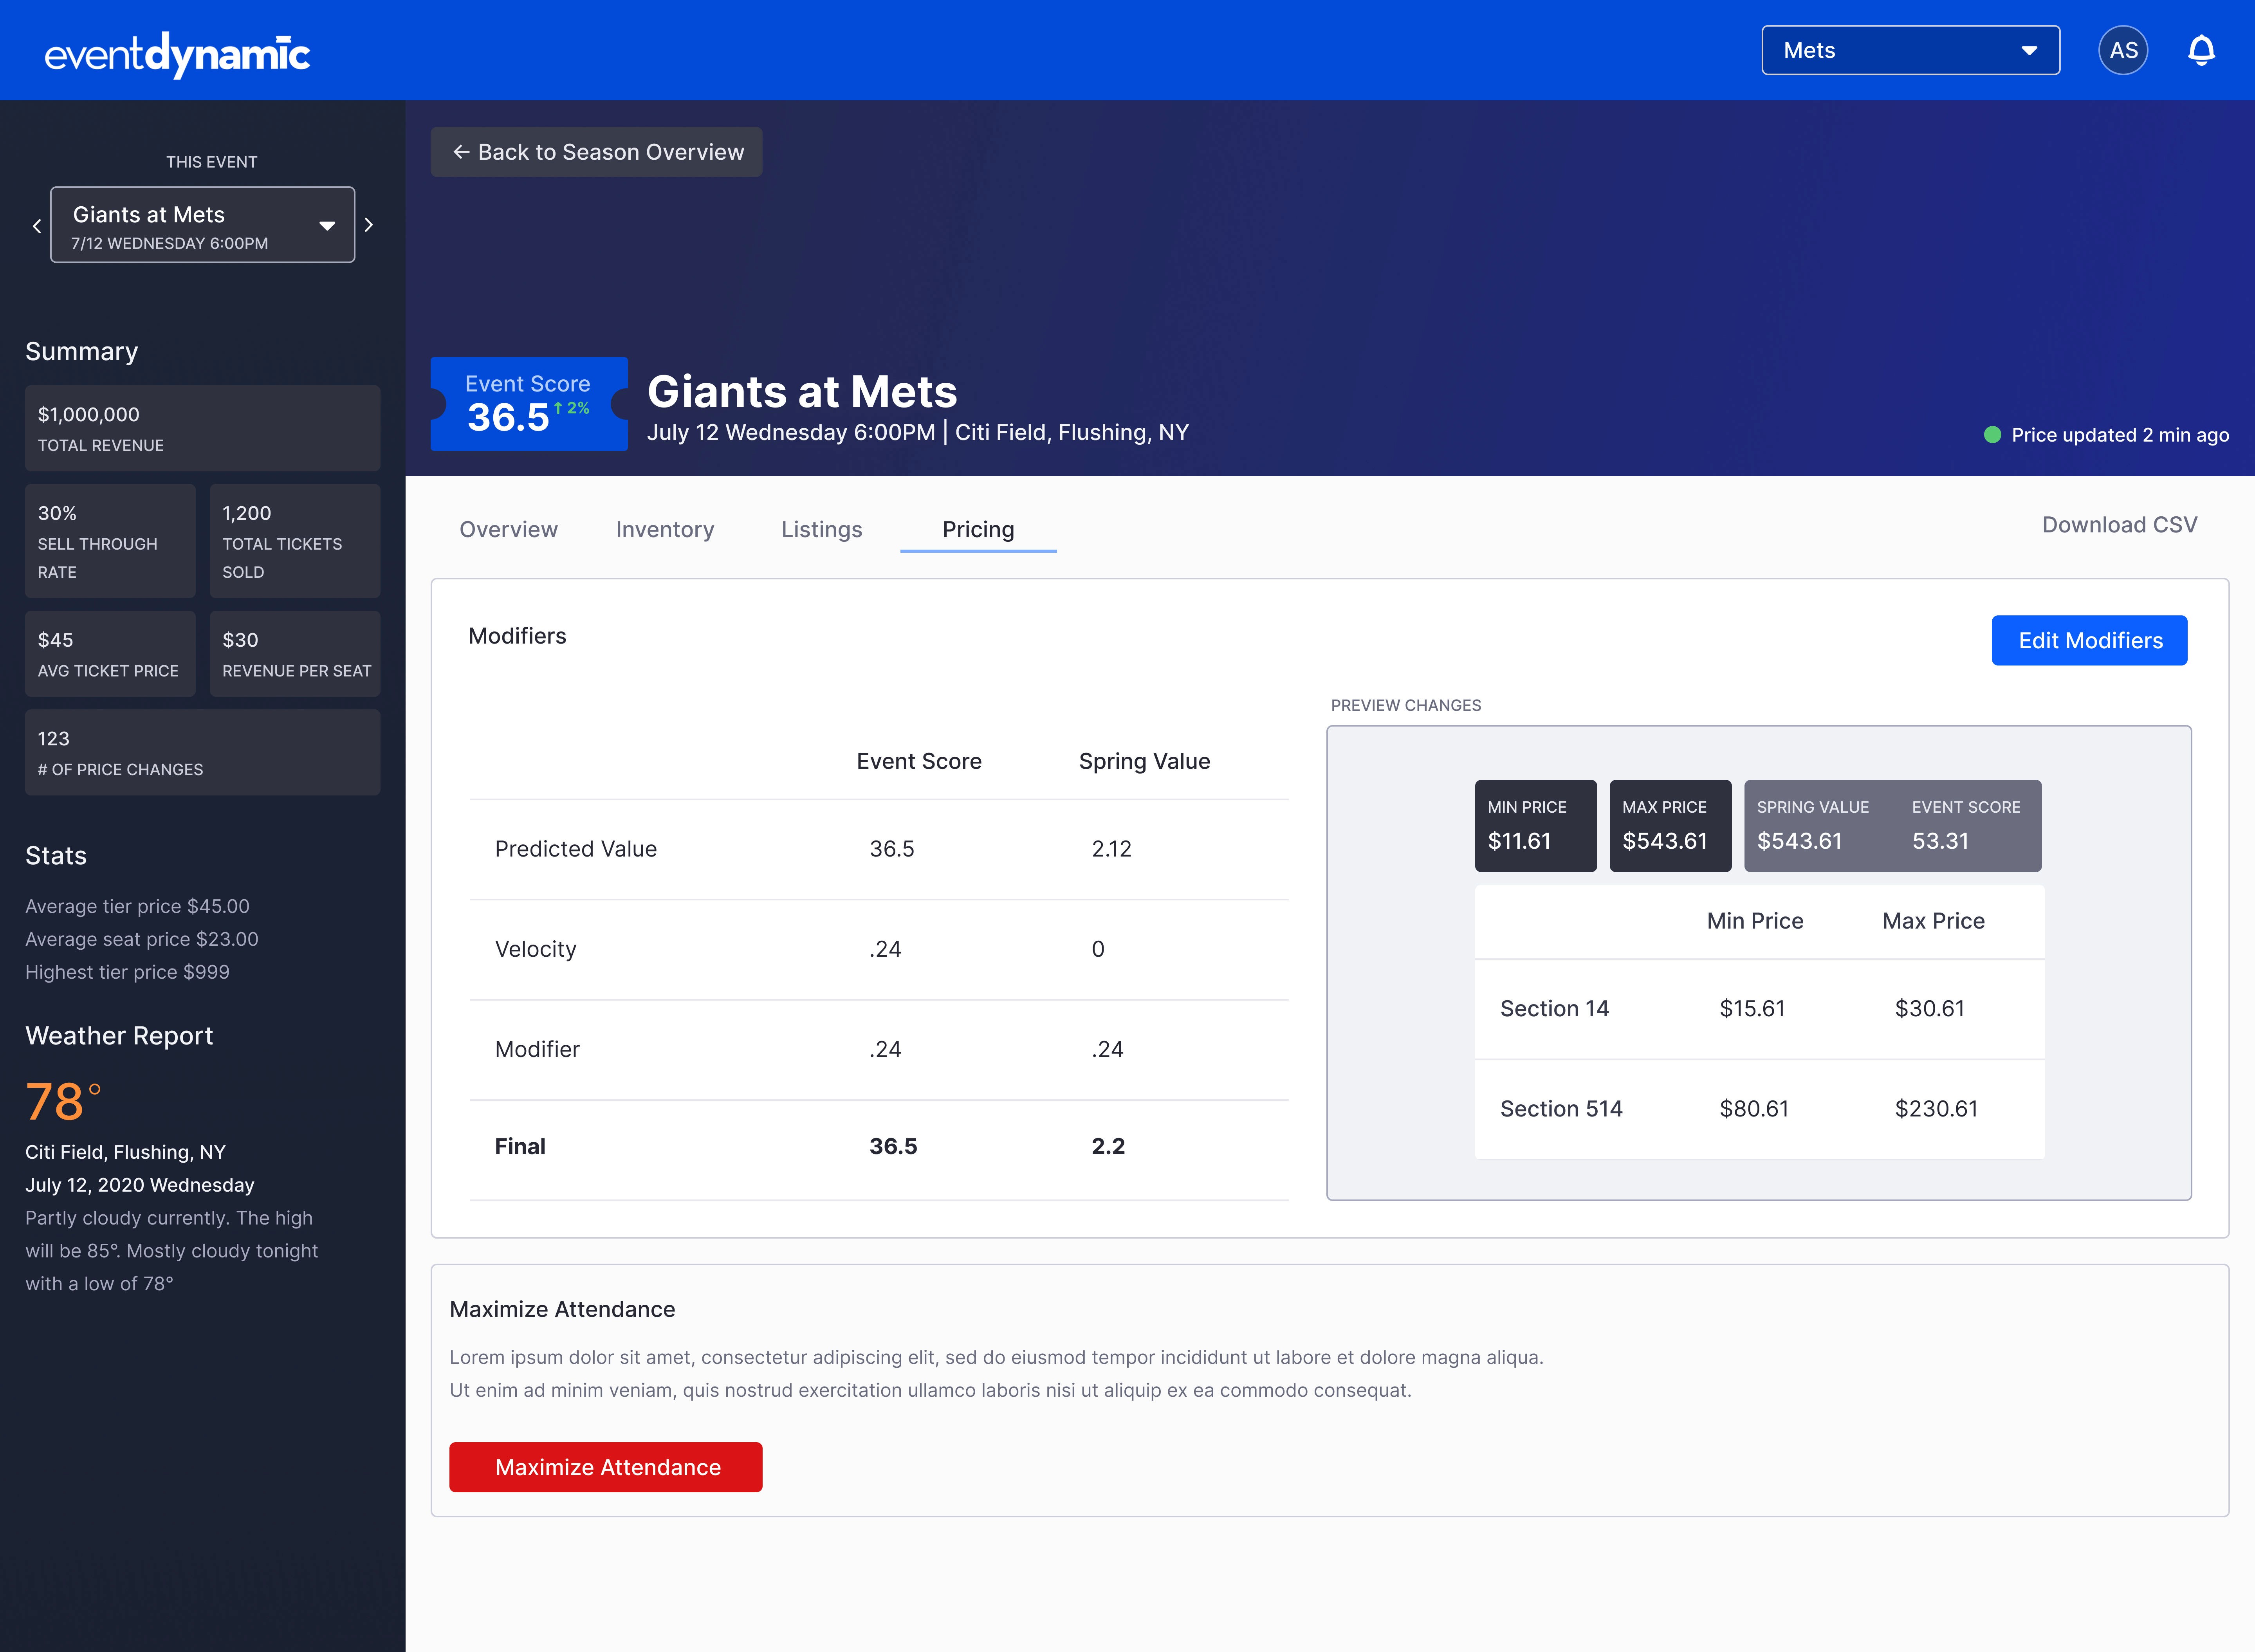Image resolution: width=2255 pixels, height=1652 pixels.
Task: Click the Event Score ticket badge
Action: [x=528, y=404]
